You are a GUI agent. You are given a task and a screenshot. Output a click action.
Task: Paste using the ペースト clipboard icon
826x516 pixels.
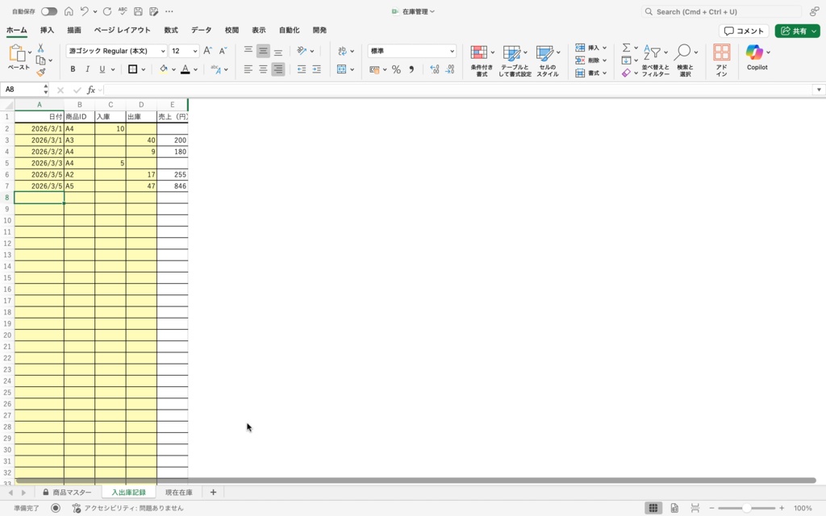click(x=18, y=53)
